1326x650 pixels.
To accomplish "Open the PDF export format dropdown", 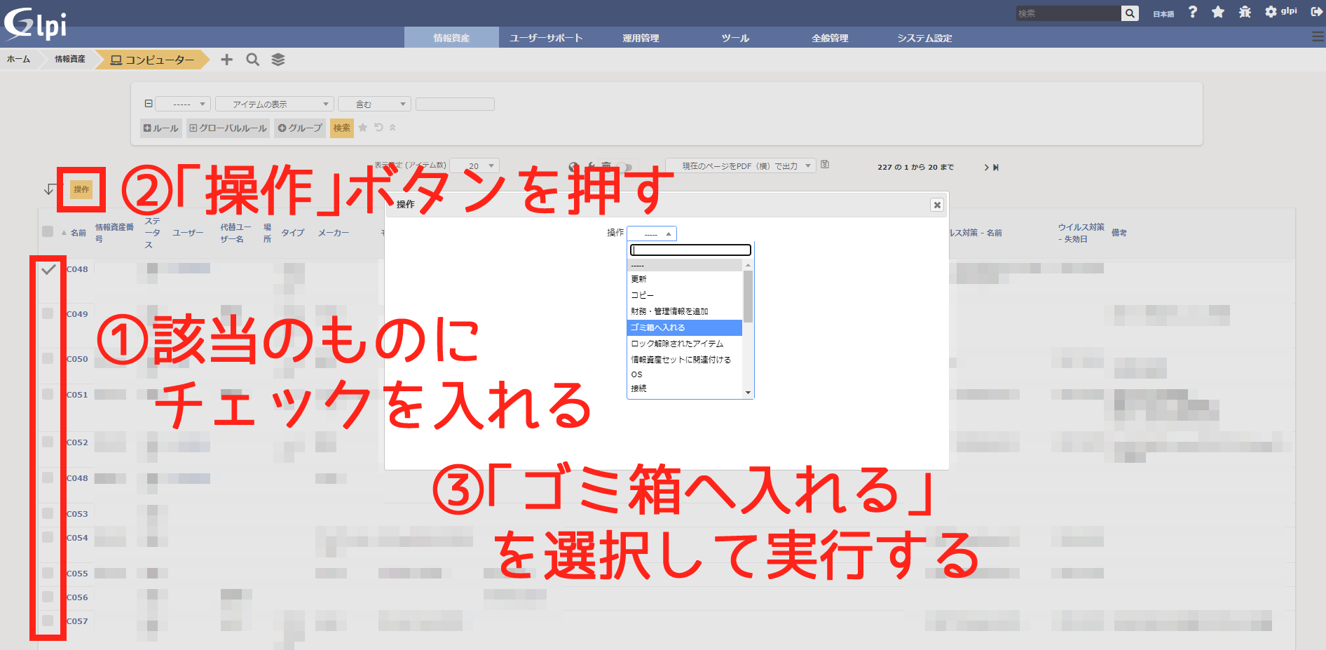I will (x=740, y=166).
